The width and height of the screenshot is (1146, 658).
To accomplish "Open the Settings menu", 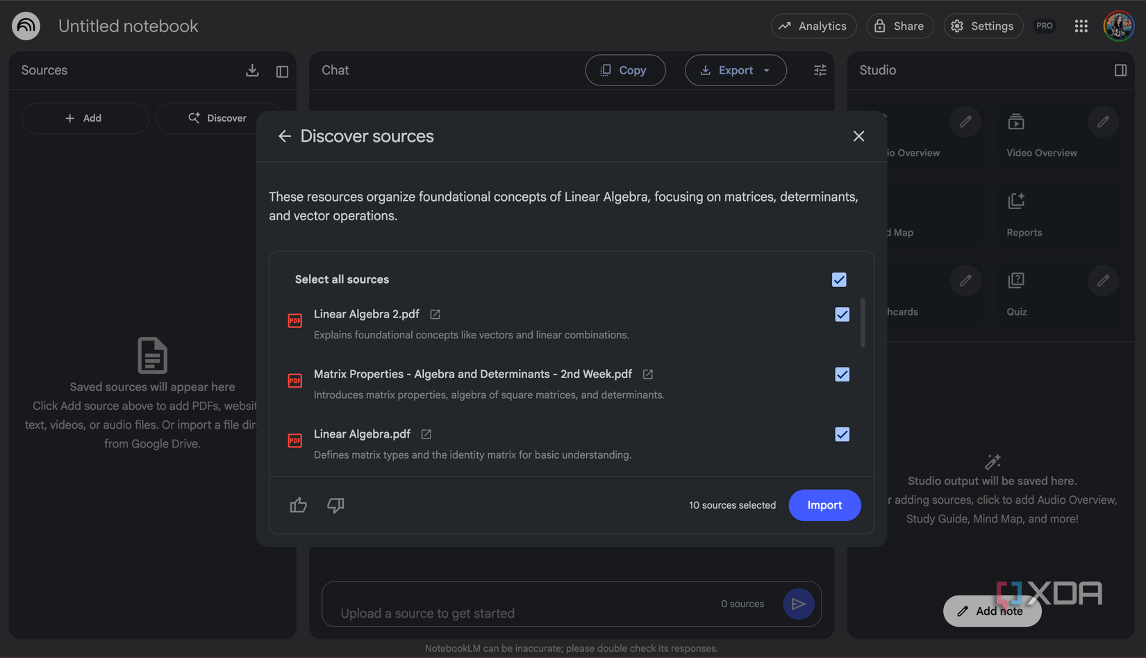I will pos(983,26).
